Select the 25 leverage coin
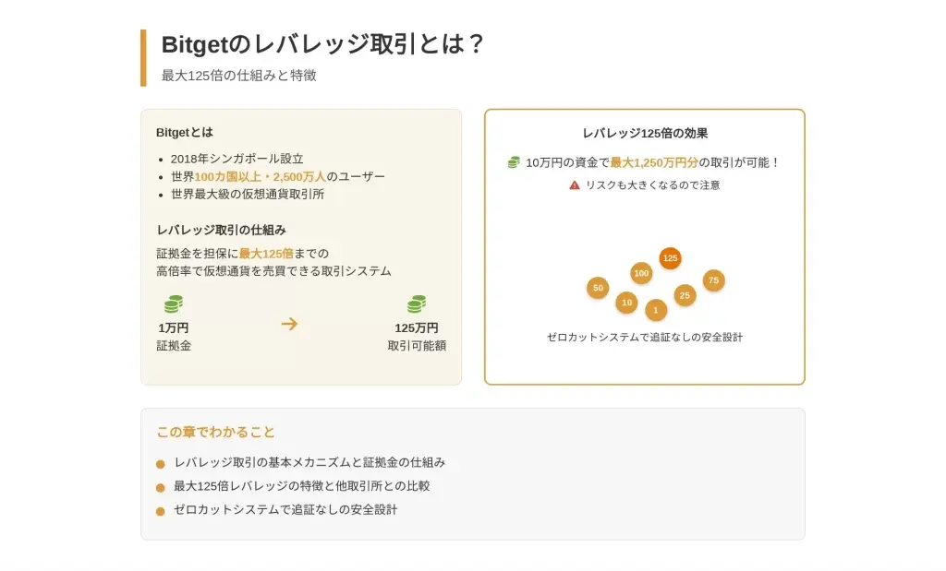 (x=685, y=295)
